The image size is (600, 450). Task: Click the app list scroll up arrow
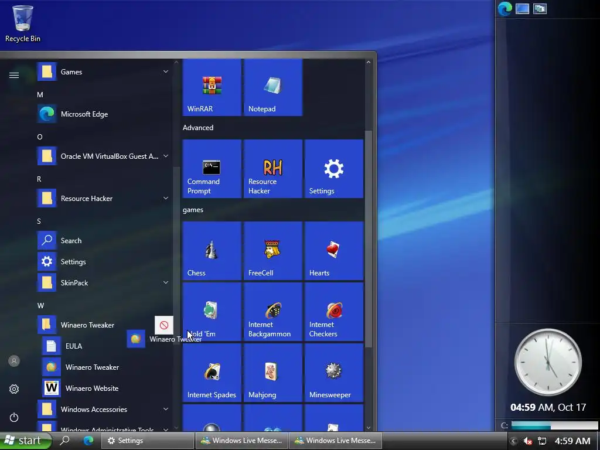(x=176, y=62)
